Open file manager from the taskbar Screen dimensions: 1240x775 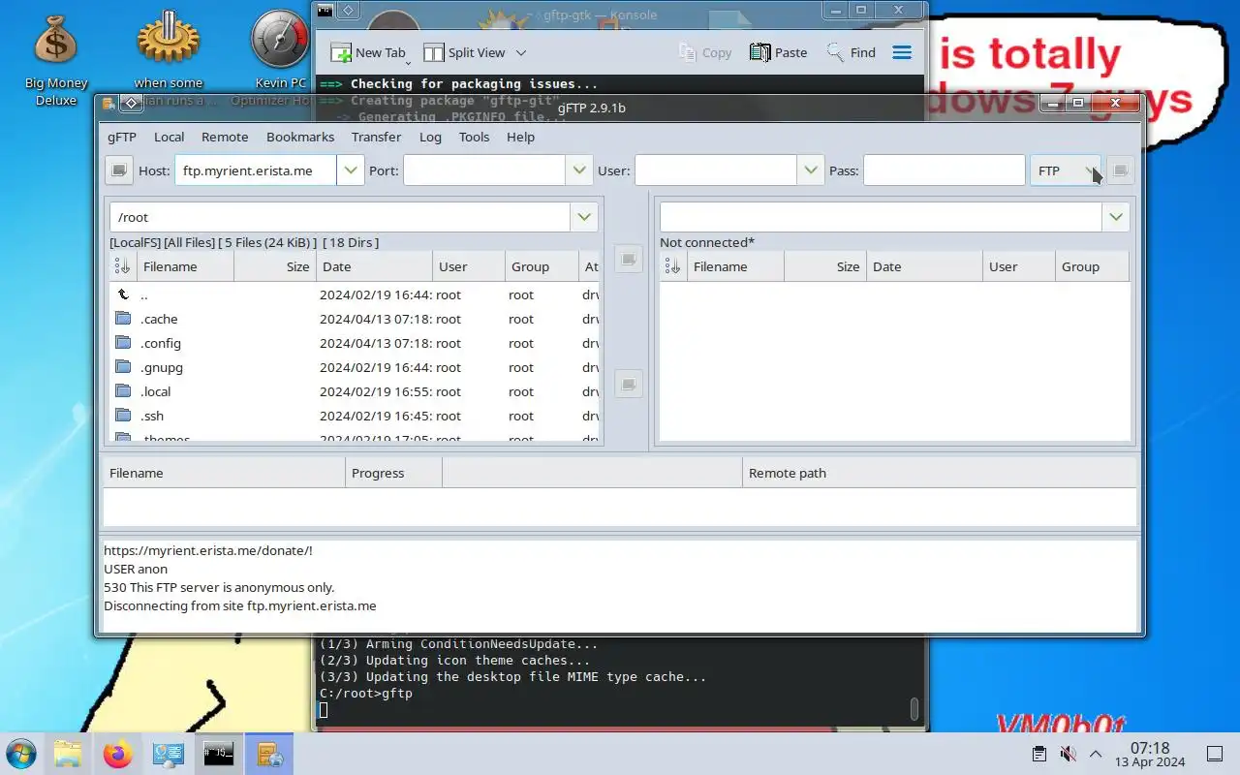point(68,754)
